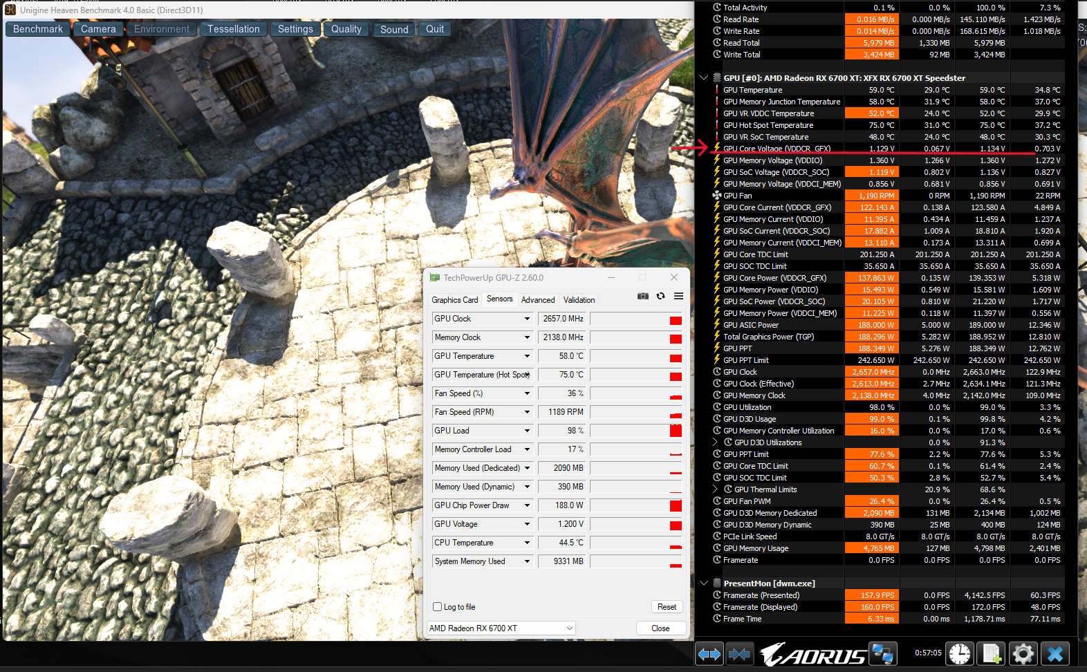Open the GPU Clock sensor dropdown
The image size is (1087, 672).
(x=527, y=319)
